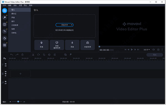This screenshot has width=166, height=105.
Task: Open the Stickers tab icon
Action: [x=4, y=38]
